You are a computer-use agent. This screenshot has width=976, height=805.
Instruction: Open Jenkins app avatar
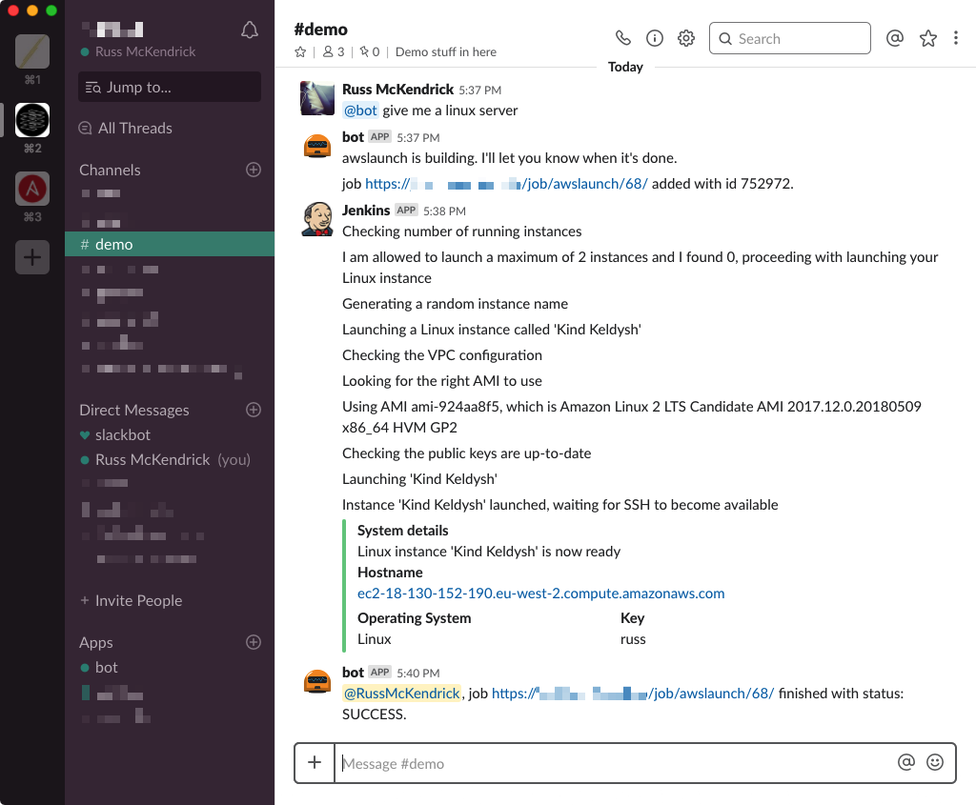coord(317,219)
